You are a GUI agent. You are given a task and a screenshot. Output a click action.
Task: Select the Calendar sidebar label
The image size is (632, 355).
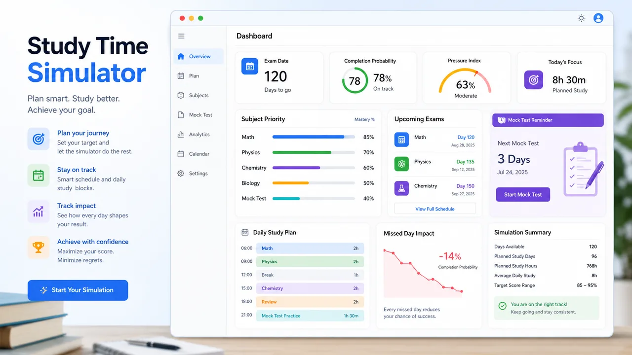(199, 154)
